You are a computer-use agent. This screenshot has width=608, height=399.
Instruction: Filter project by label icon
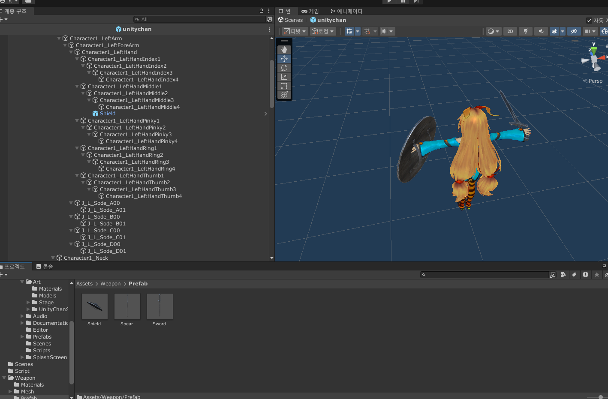point(575,275)
